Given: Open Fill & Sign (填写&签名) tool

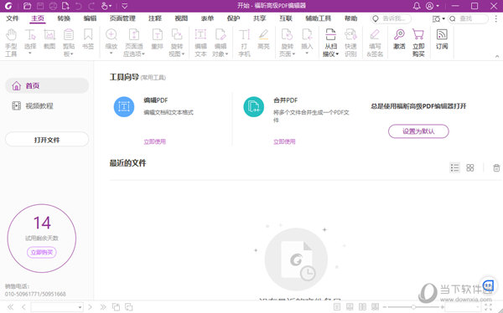Looking at the screenshot, I should tap(375, 43).
